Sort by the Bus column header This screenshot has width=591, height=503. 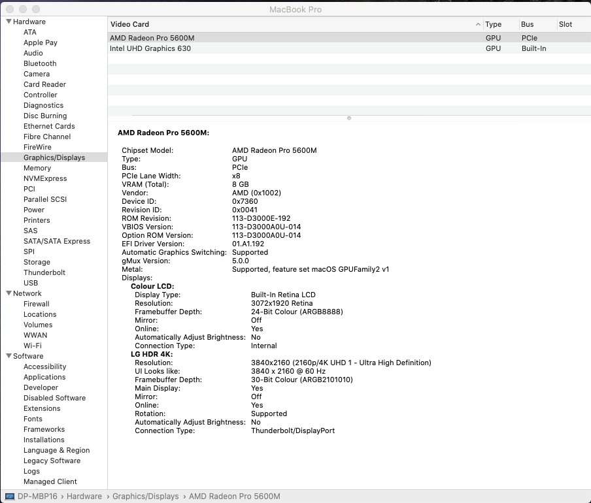[528, 24]
